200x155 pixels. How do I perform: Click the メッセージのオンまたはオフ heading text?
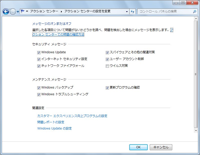pyautogui.click(x=52, y=23)
